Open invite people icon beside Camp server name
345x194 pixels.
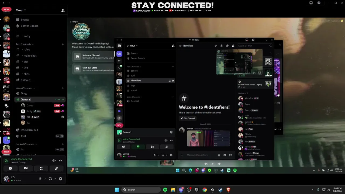[x=63, y=10]
